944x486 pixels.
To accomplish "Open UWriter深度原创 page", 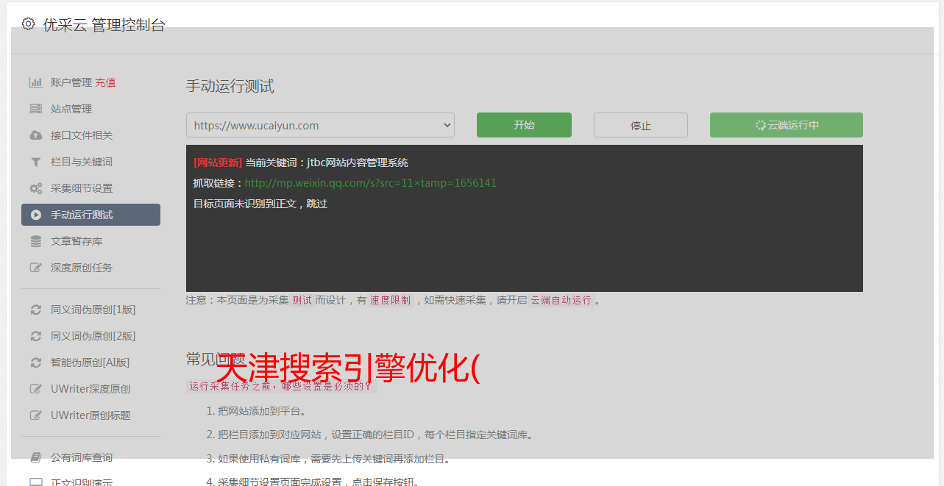I will click(x=91, y=389).
